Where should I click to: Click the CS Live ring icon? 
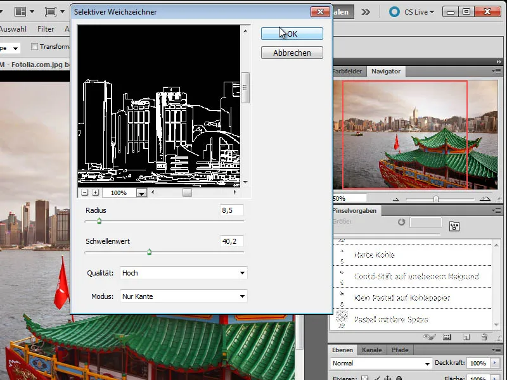(x=394, y=12)
